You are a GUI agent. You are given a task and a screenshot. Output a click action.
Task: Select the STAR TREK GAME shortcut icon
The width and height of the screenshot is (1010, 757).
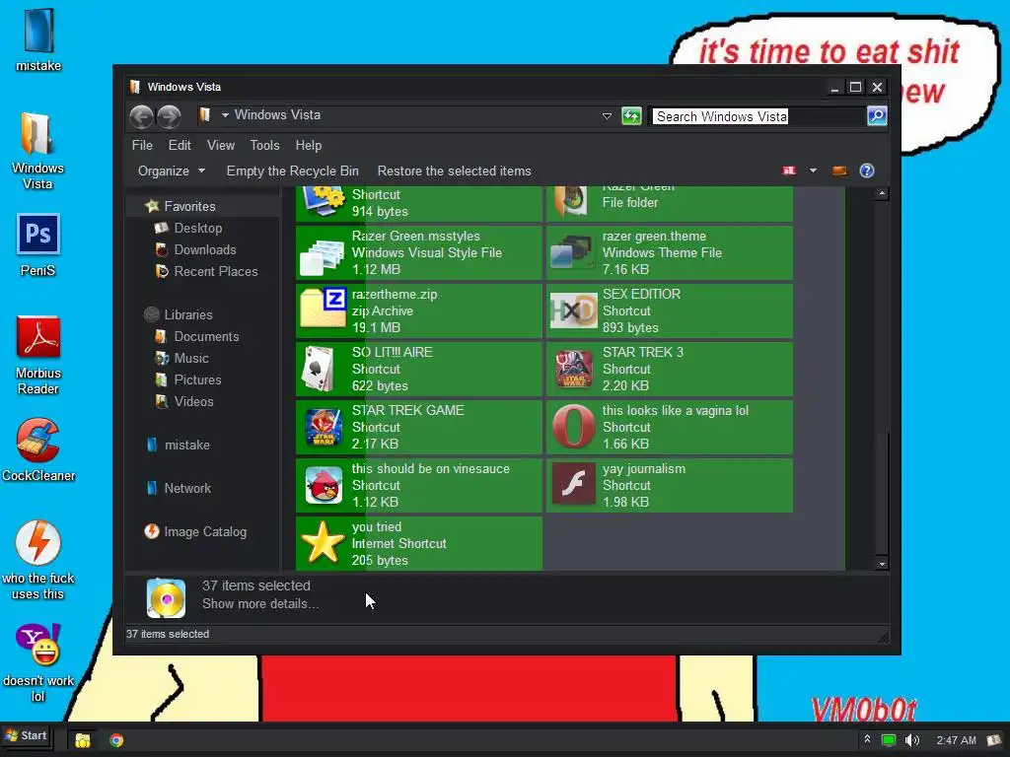(323, 428)
